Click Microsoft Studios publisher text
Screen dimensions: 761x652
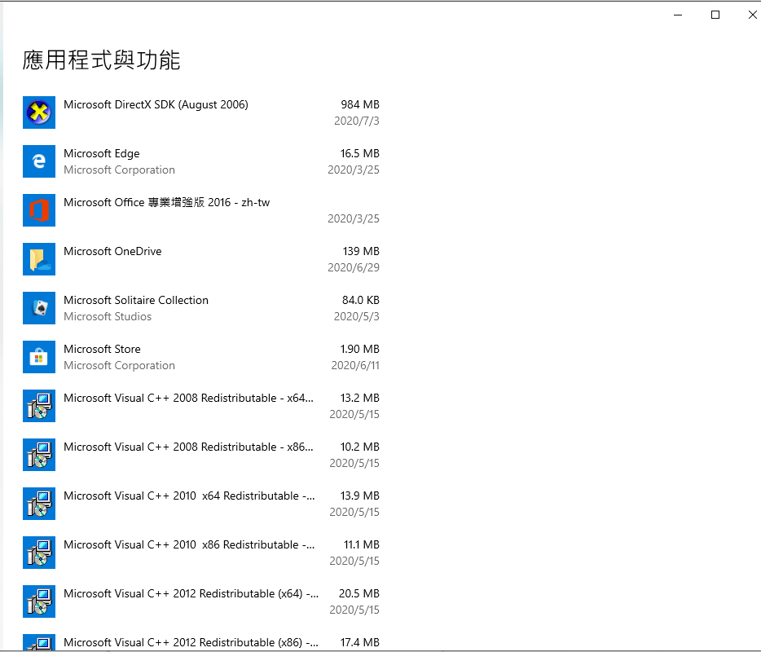[108, 316]
